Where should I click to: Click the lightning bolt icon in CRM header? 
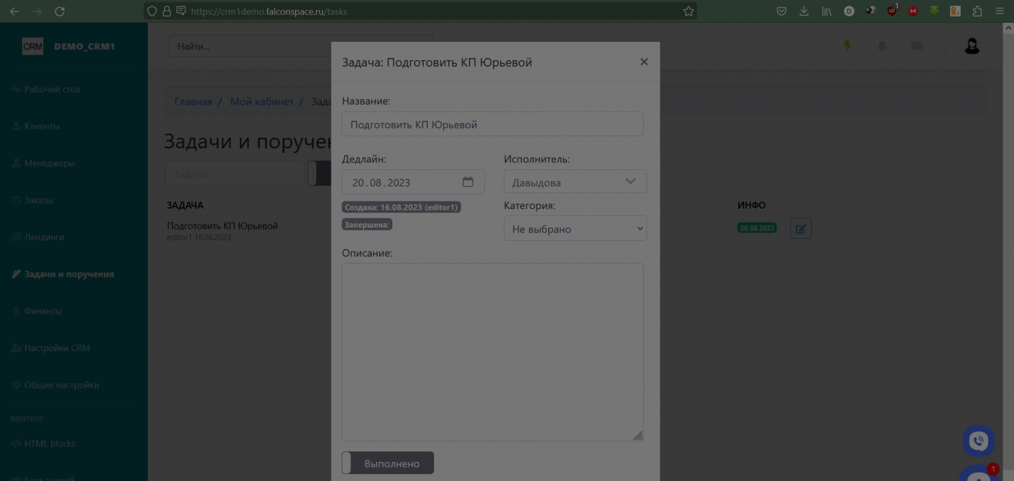pos(847,46)
